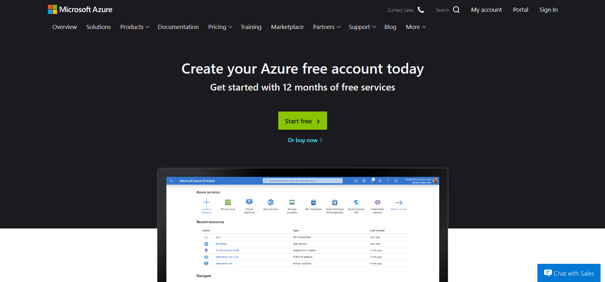Follow the Or buy now link
Screen dimensions: 605x282
click(x=305, y=140)
